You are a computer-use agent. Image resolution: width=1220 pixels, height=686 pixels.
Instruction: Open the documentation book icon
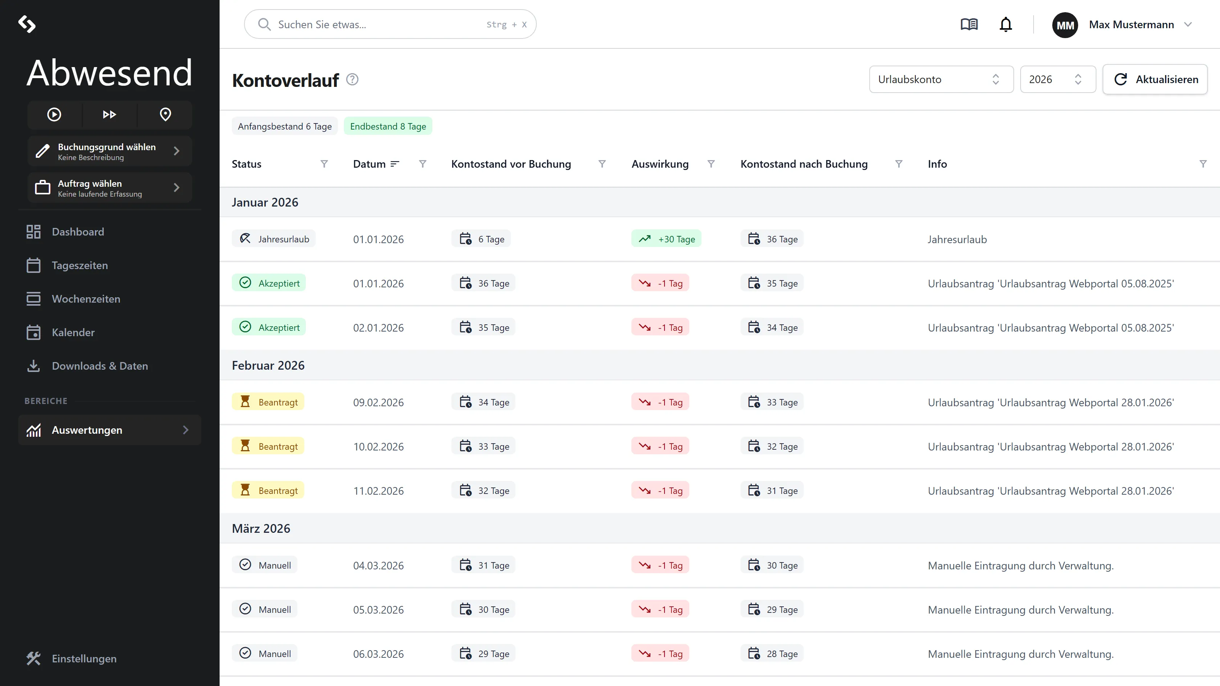pyautogui.click(x=969, y=24)
